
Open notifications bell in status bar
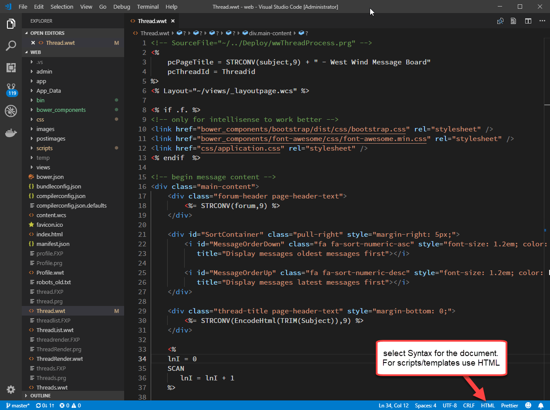click(541, 405)
